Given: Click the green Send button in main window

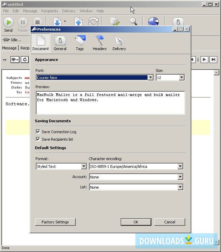Looking at the screenshot, I should (9, 25).
